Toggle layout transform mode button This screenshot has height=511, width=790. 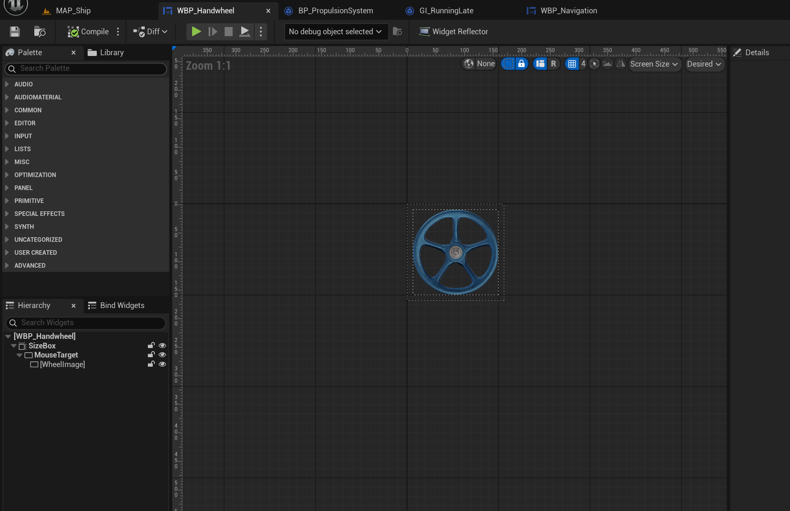tap(540, 64)
